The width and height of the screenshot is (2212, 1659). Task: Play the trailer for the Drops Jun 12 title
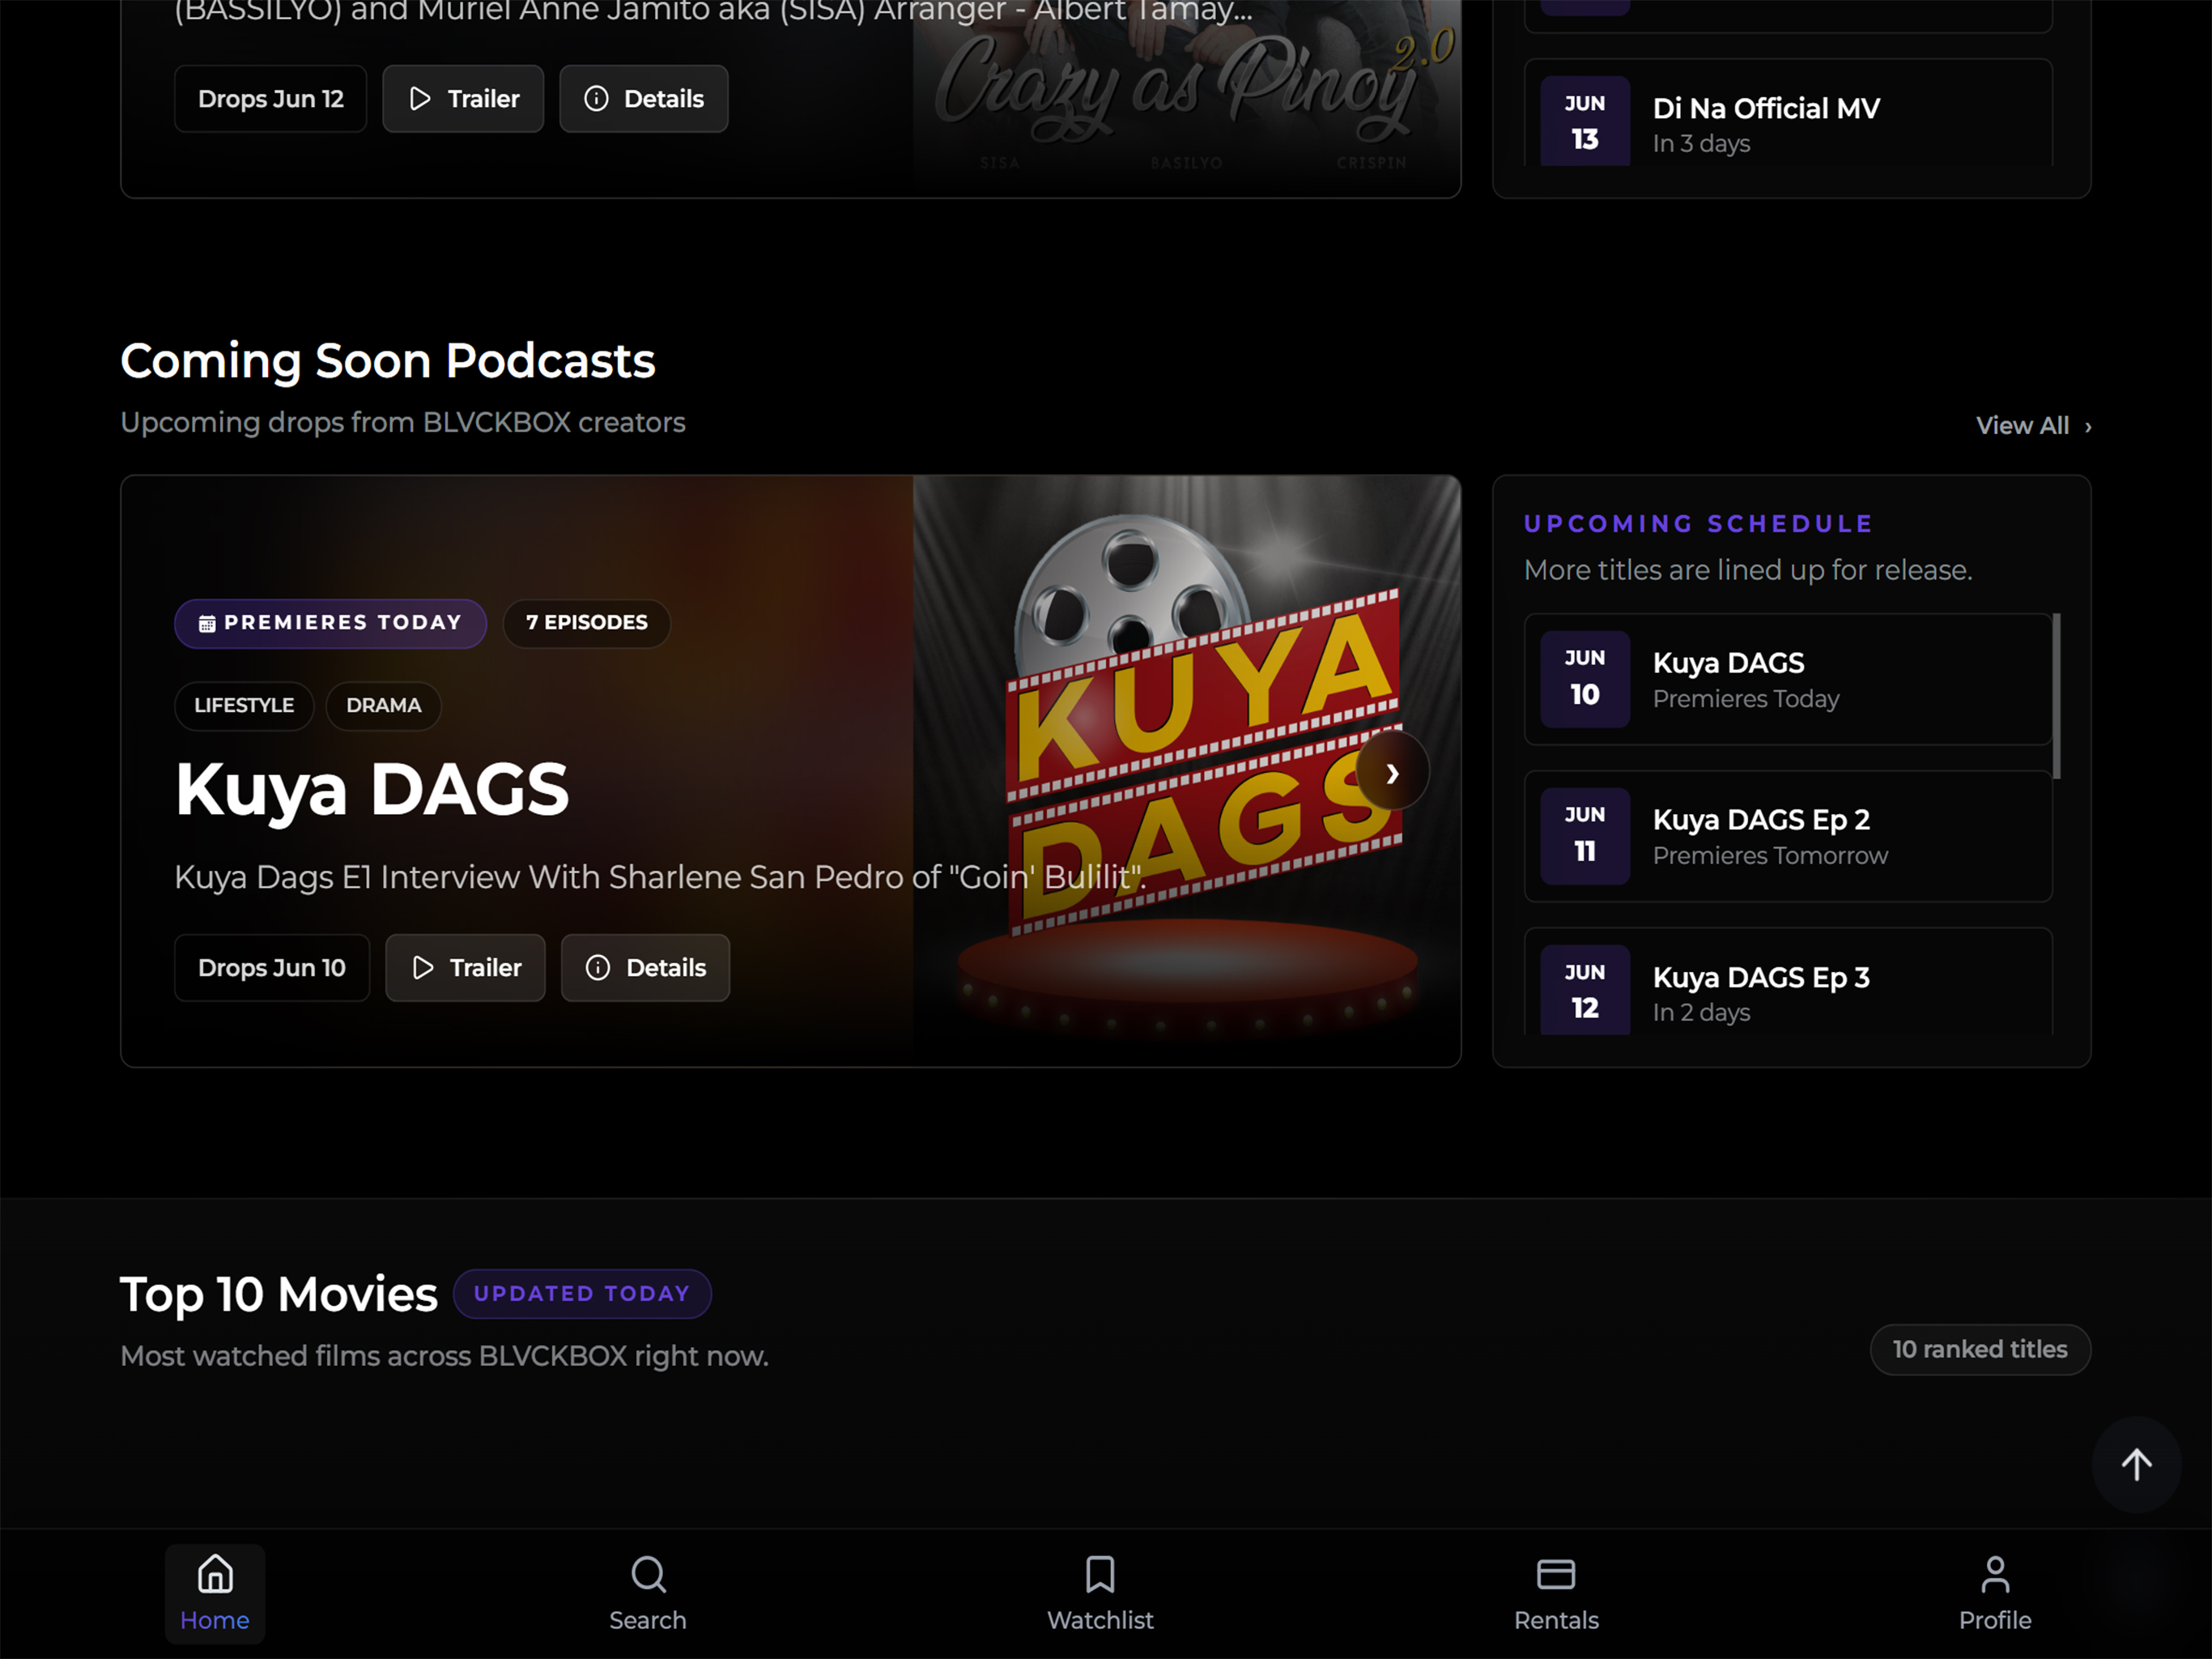click(463, 99)
